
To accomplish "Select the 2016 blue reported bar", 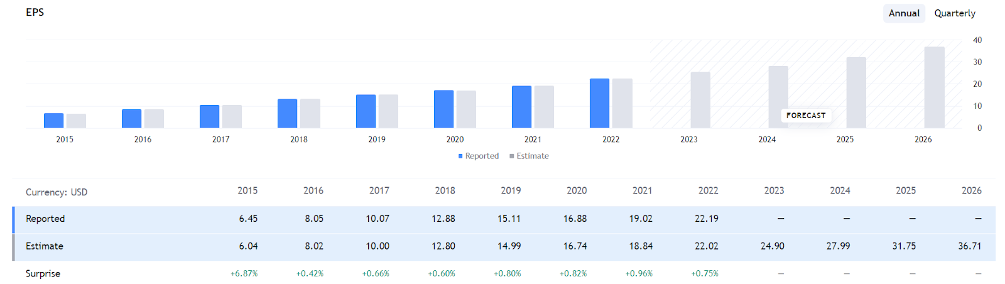I will click(x=132, y=119).
